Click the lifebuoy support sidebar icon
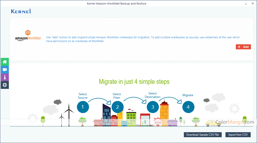Viewport: 257px width, 143px height. (x=5, y=85)
